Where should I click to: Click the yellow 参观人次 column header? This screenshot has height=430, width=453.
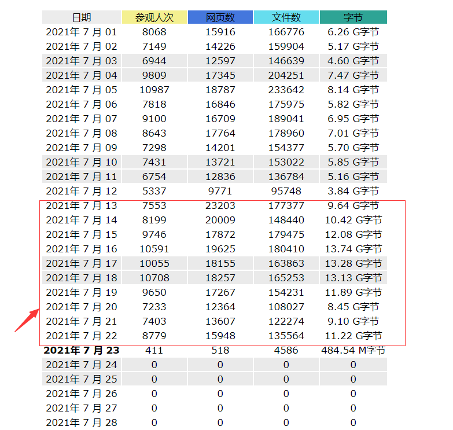click(154, 17)
